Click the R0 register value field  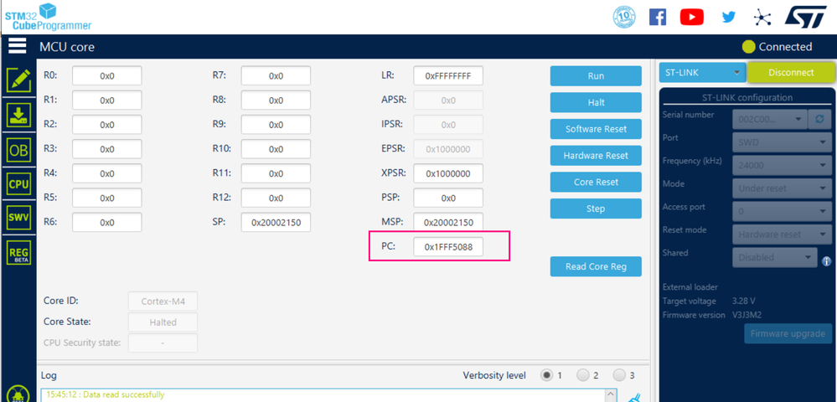coord(106,76)
